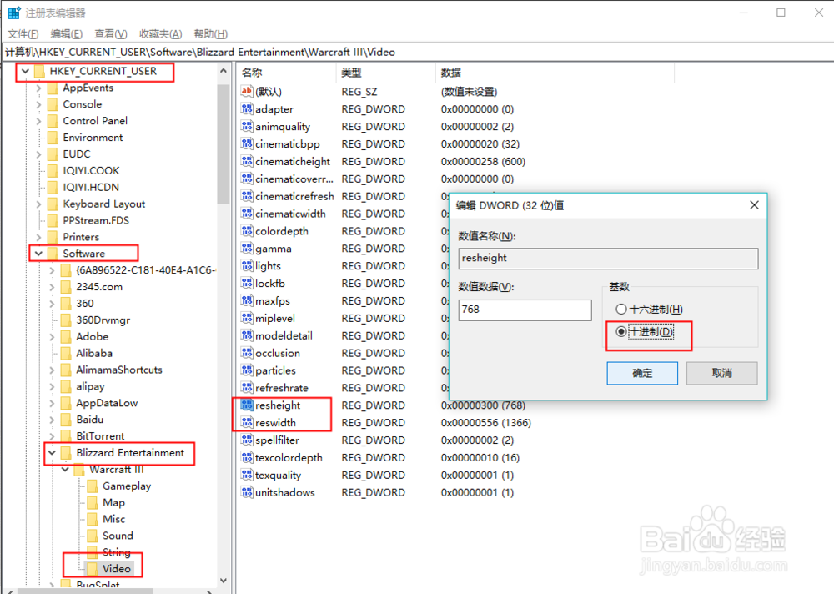Select the Map key in tree
The image size is (834, 594).
pyautogui.click(x=113, y=502)
